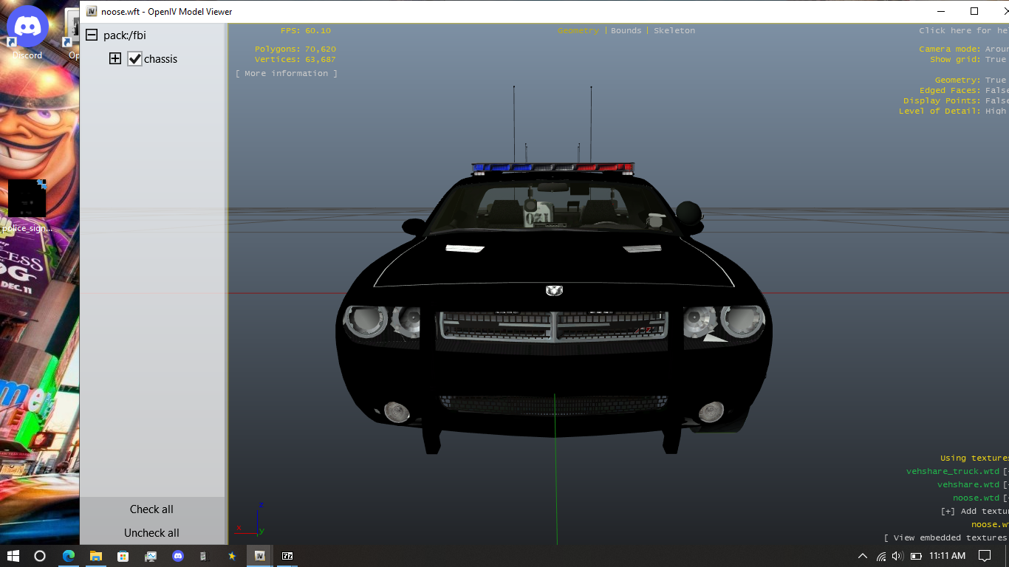Viewport: 1009px width, 567px height.
Task: Expand the chassis tree node
Action: [x=115, y=59]
